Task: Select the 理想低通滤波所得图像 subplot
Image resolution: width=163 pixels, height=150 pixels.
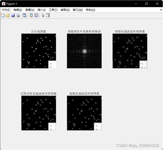Action: (x=130, y=51)
